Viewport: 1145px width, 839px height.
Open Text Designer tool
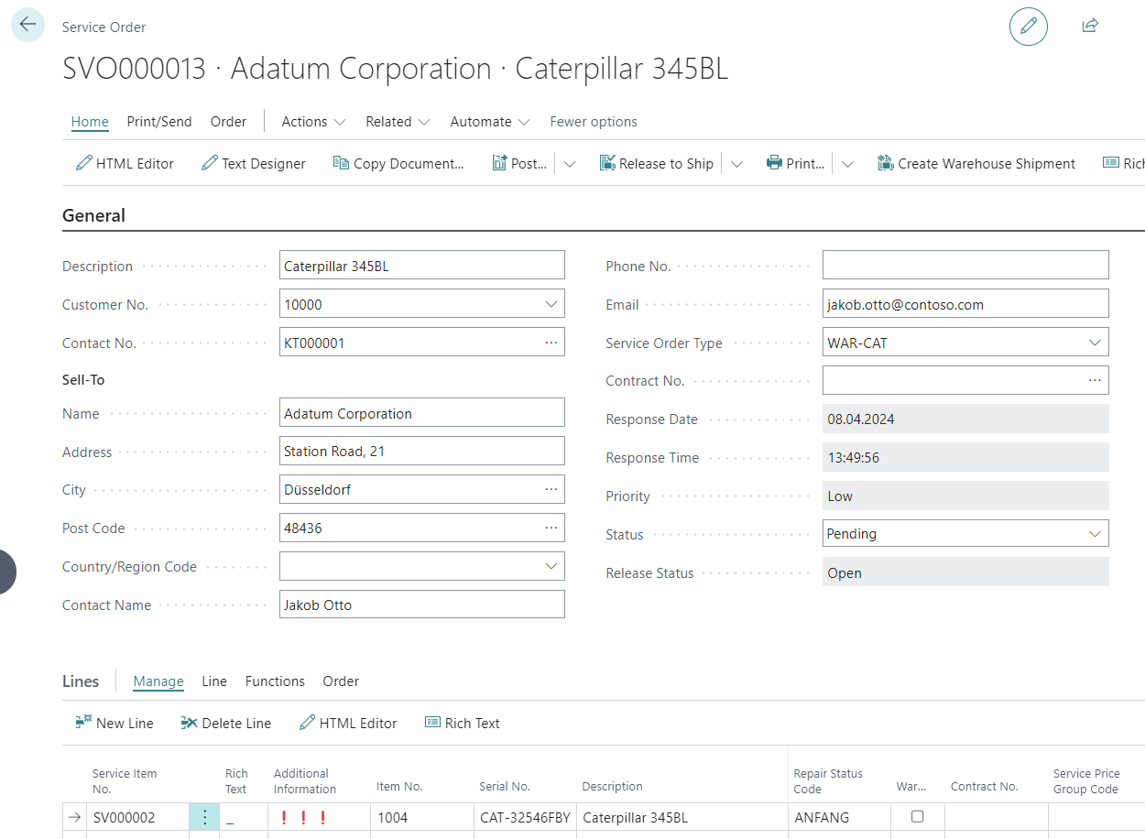(254, 164)
